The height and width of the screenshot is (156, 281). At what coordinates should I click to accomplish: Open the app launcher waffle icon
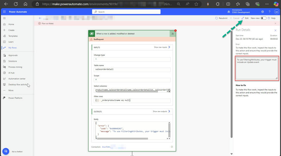click(x=4, y=12)
